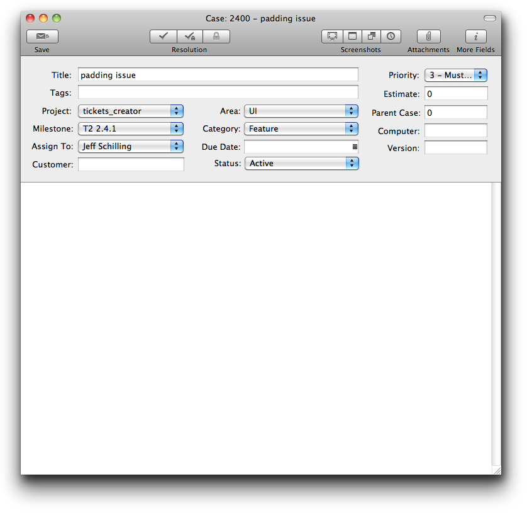Toggle toolbar with the pill button

point(490,18)
